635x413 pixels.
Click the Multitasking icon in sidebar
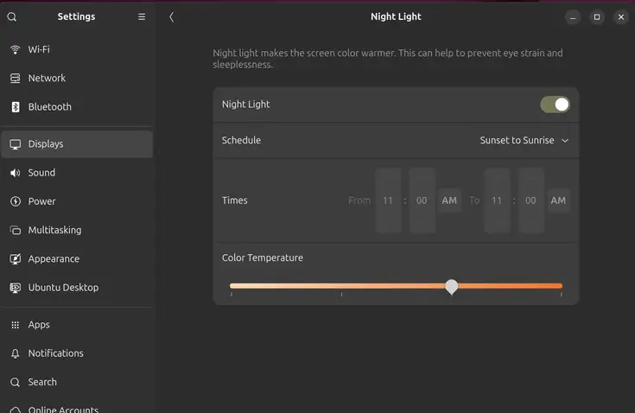click(x=16, y=230)
